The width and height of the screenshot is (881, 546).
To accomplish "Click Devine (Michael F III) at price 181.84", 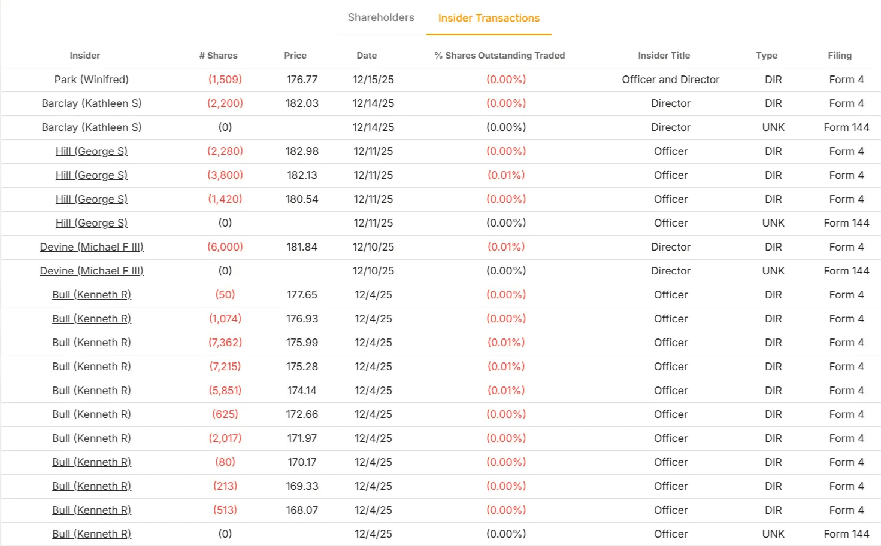I will tap(92, 247).
